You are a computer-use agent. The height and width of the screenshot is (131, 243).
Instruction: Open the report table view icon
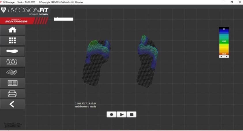[12, 83]
